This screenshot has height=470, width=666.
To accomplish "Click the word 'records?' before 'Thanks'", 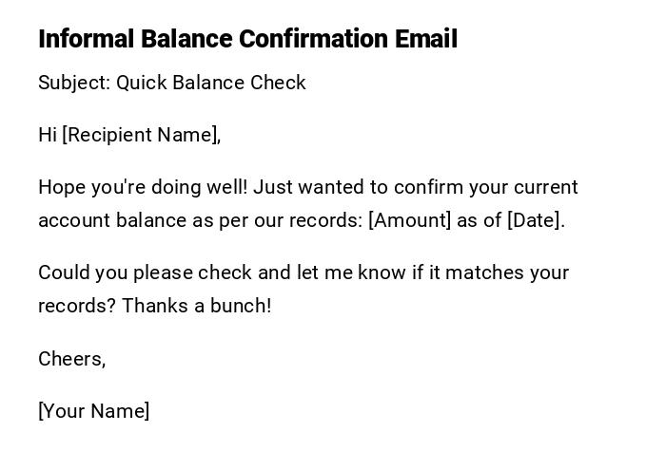I will (77, 306).
